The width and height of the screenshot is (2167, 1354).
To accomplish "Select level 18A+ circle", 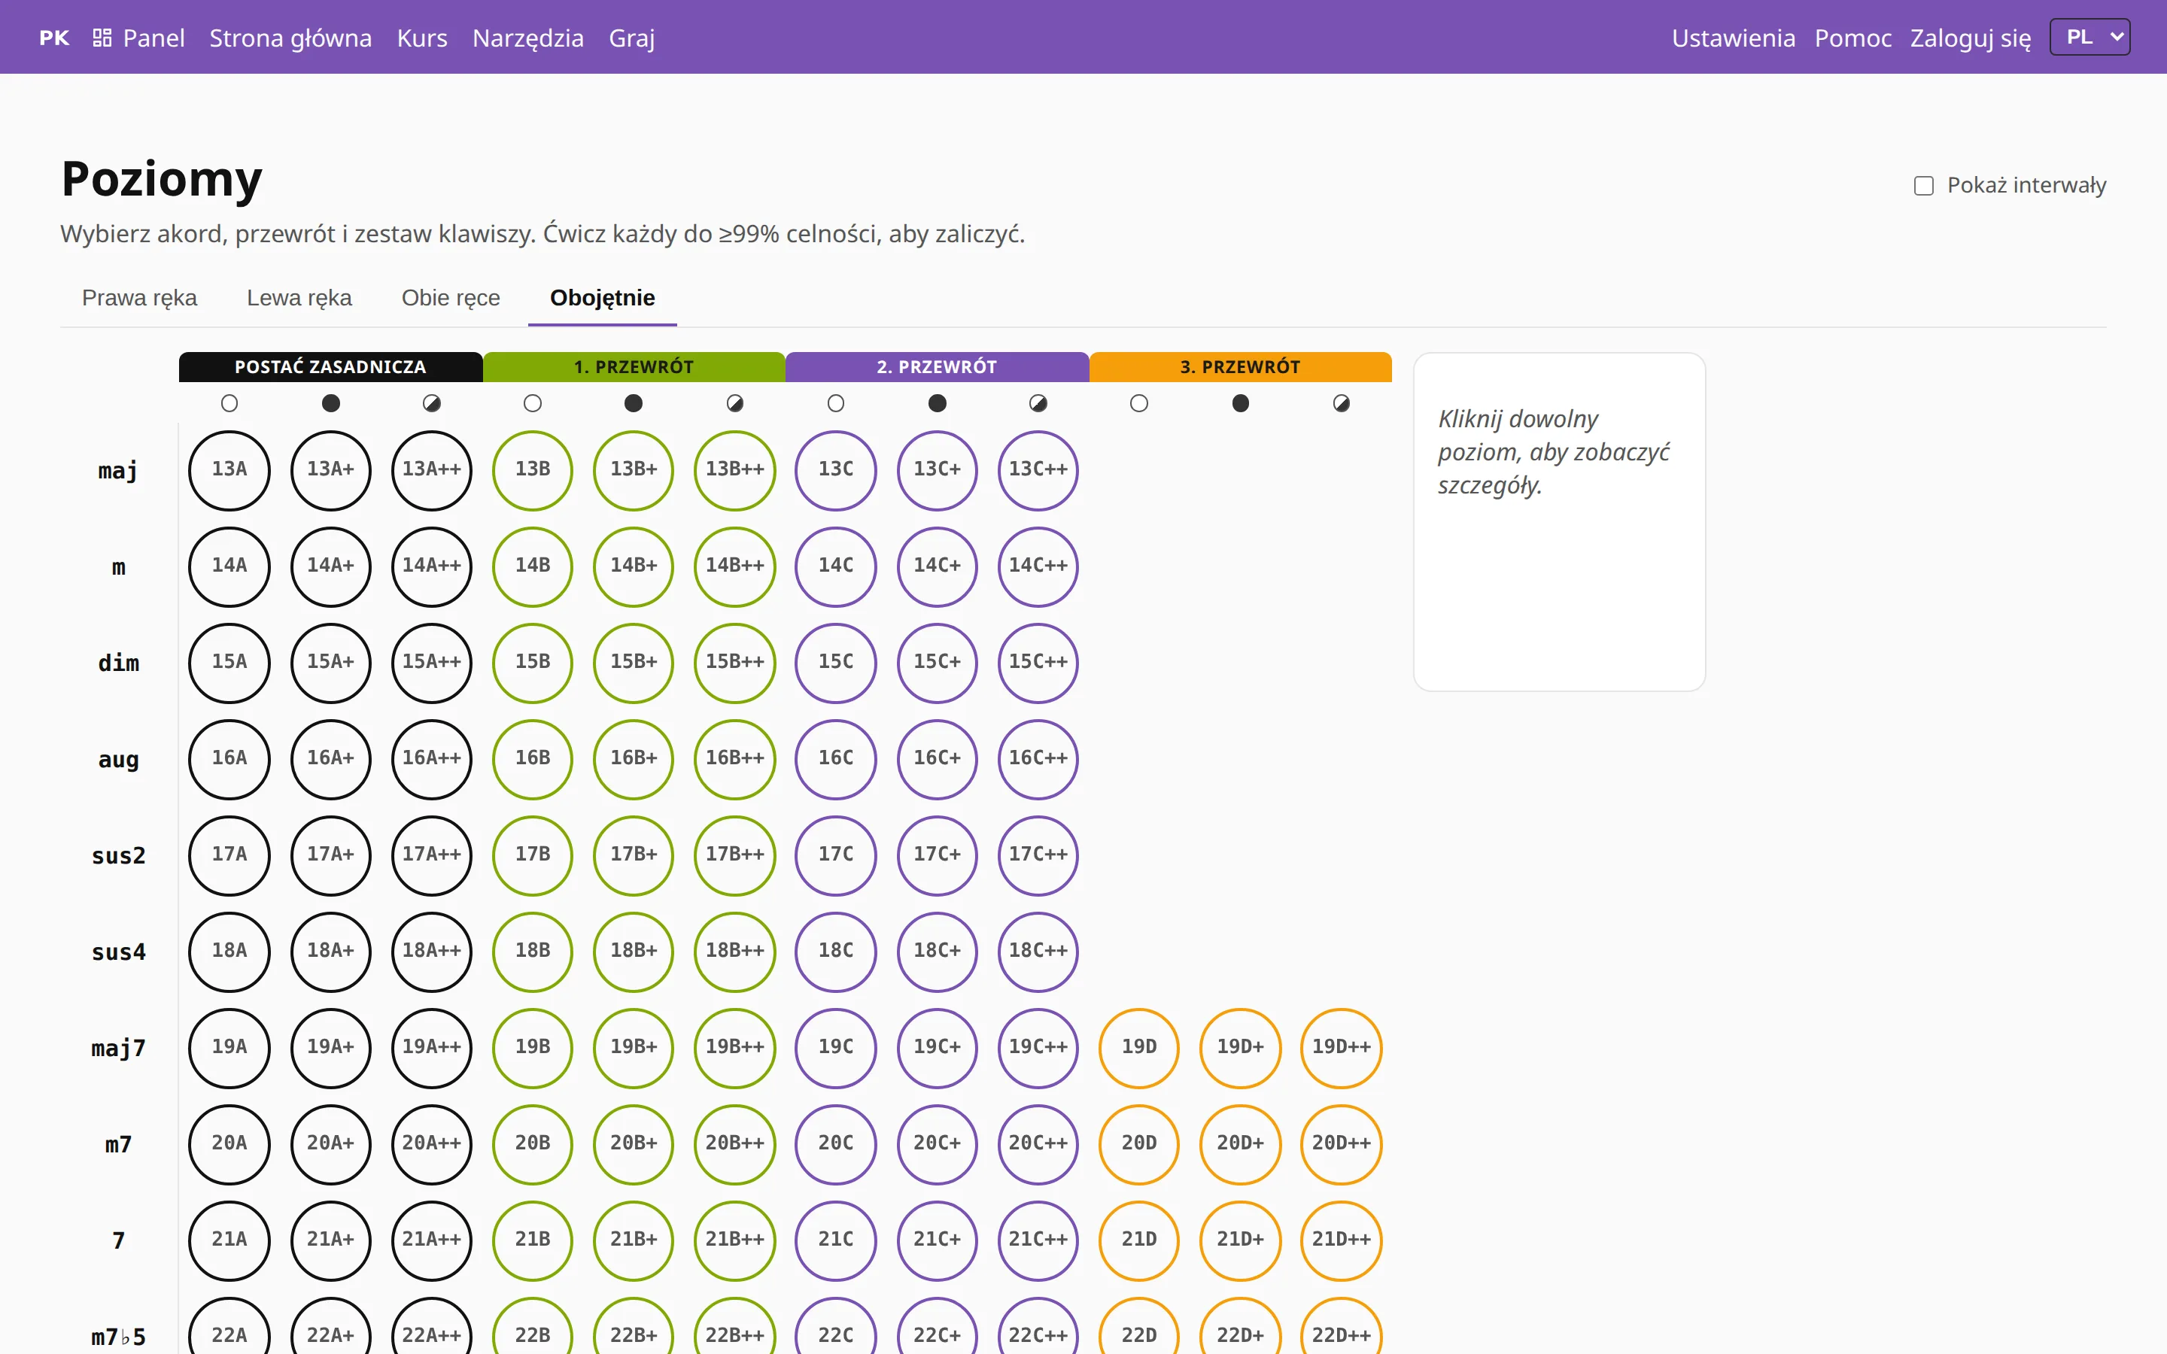I will pyautogui.click(x=330, y=951).
